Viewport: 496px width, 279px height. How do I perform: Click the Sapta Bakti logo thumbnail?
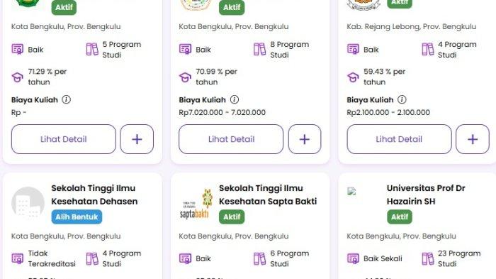click(x=196, y=204)
